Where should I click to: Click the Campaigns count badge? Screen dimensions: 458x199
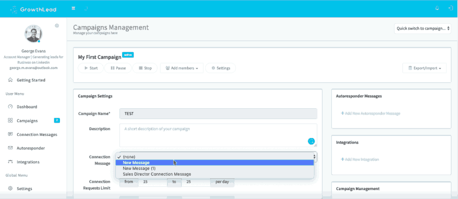(57, 120)
